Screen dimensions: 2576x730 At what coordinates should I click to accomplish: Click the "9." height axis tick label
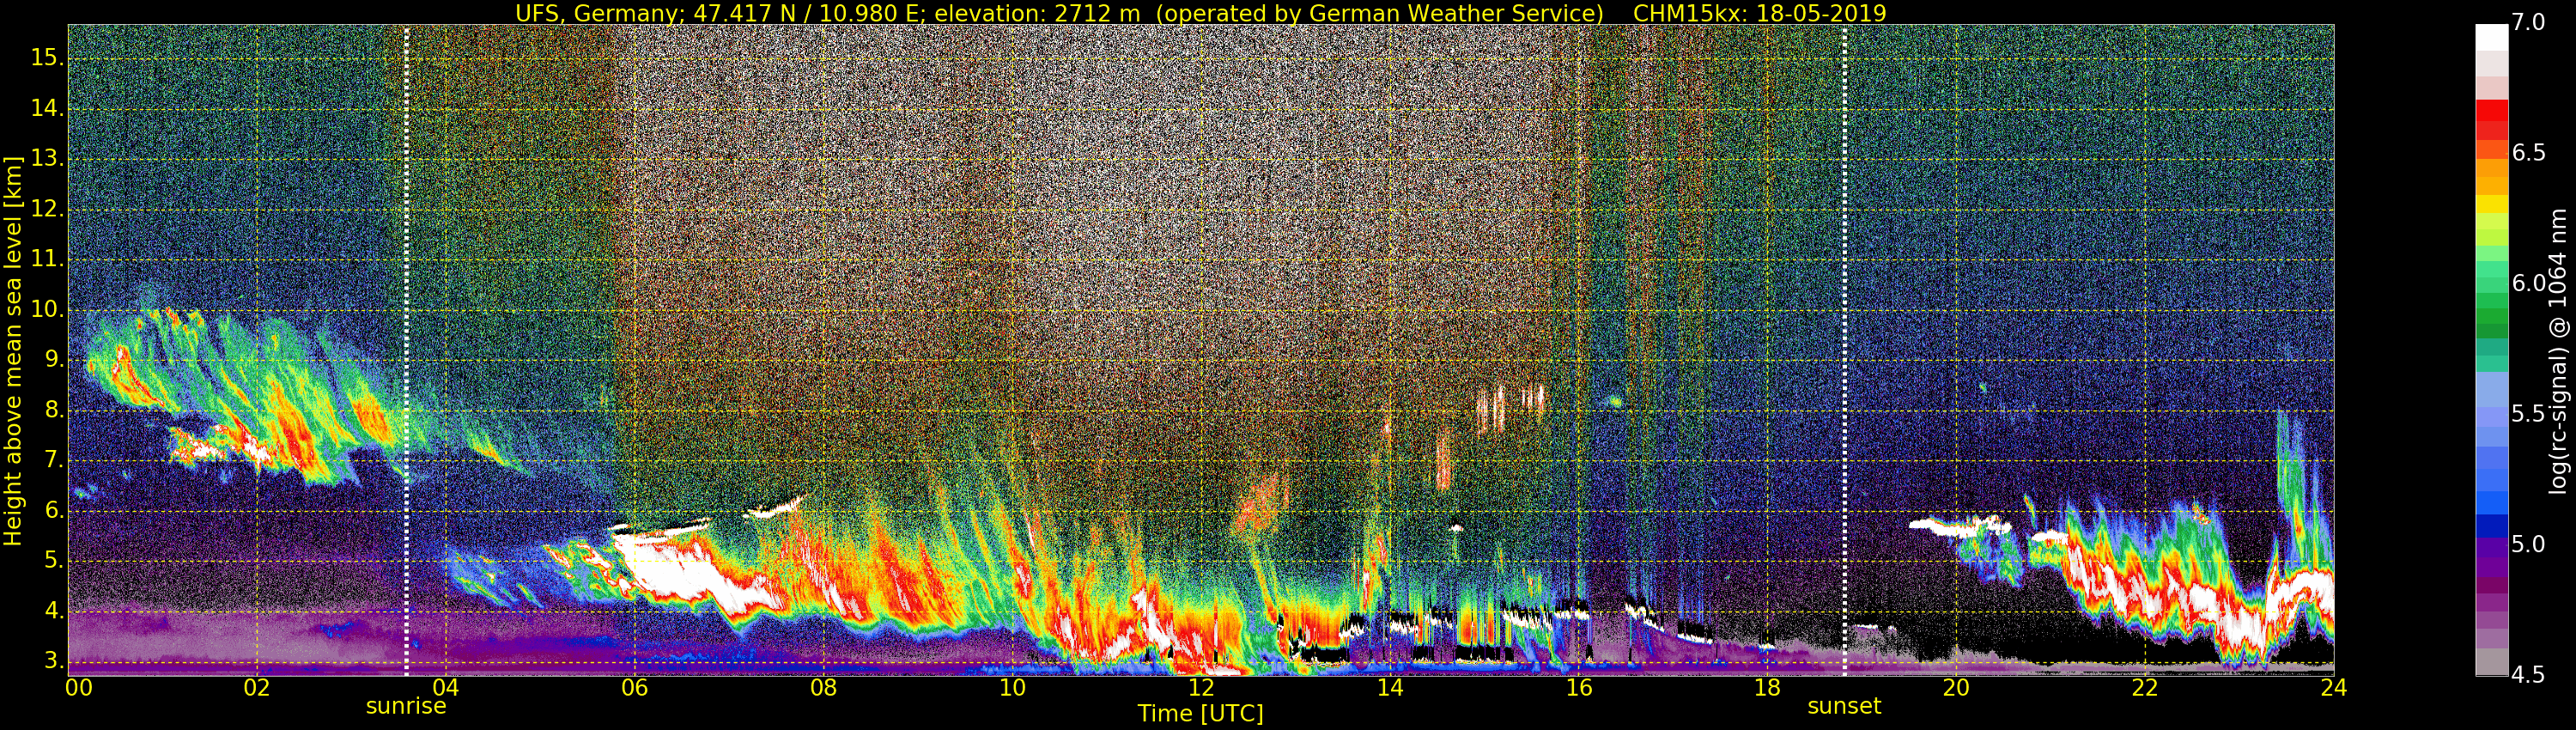[53, 360]
